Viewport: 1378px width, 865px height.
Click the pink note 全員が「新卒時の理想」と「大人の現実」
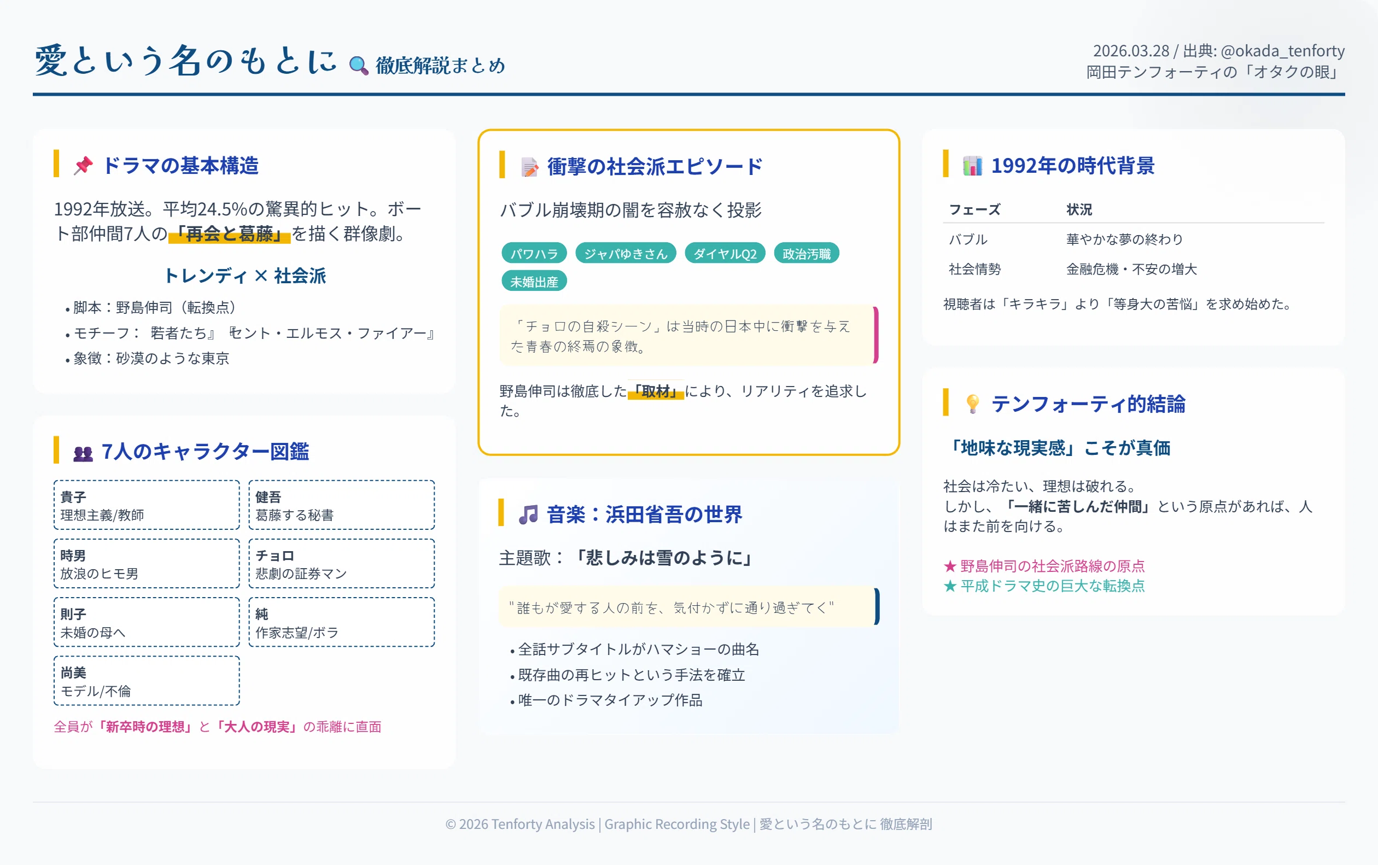218,727
